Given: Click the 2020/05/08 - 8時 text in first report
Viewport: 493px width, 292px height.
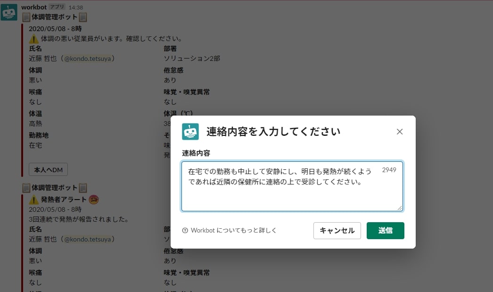Looking at the screenshot, I should tap(55, 29).
